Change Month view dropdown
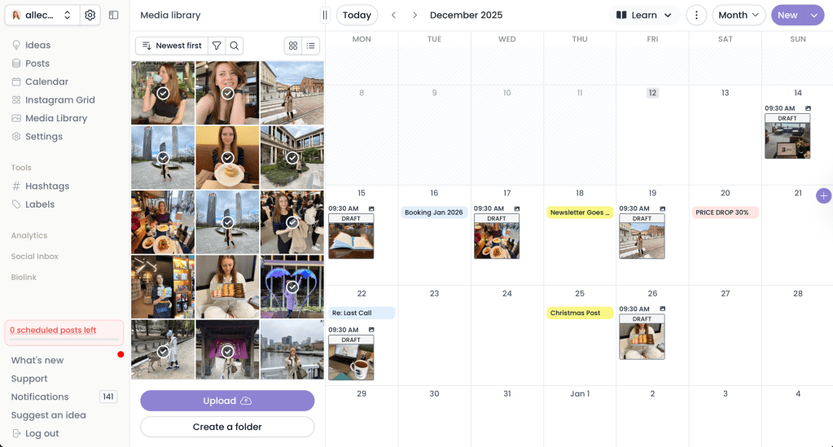 (739, 15)
